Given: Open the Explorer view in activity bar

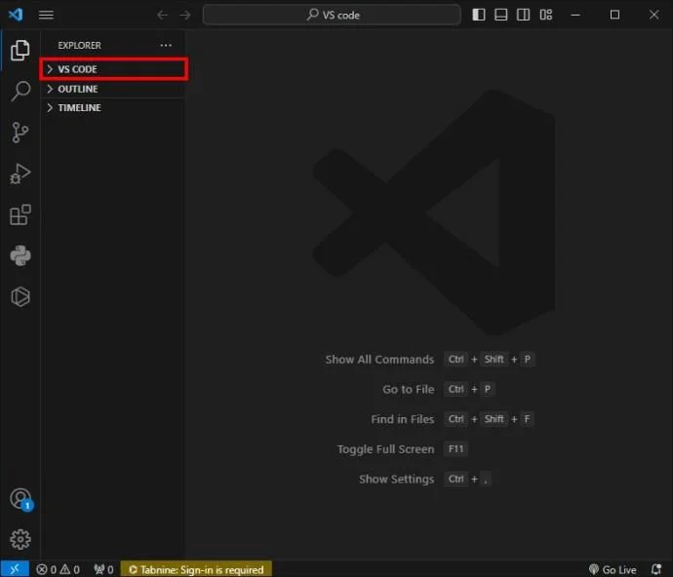Looking at the screenshot, I should click(20, 50).
